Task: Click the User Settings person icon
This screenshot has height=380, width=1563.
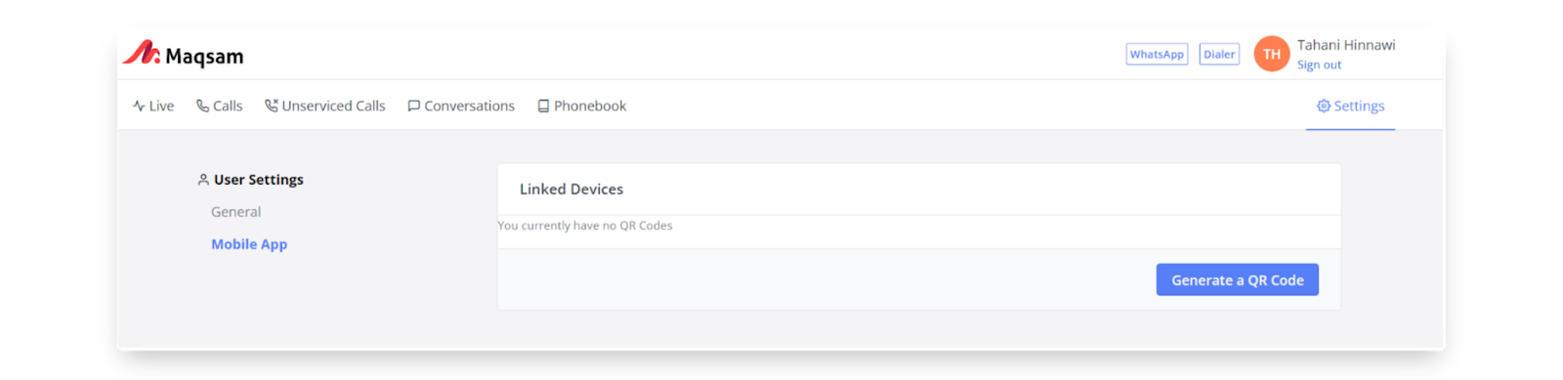Action: point(203,180)
